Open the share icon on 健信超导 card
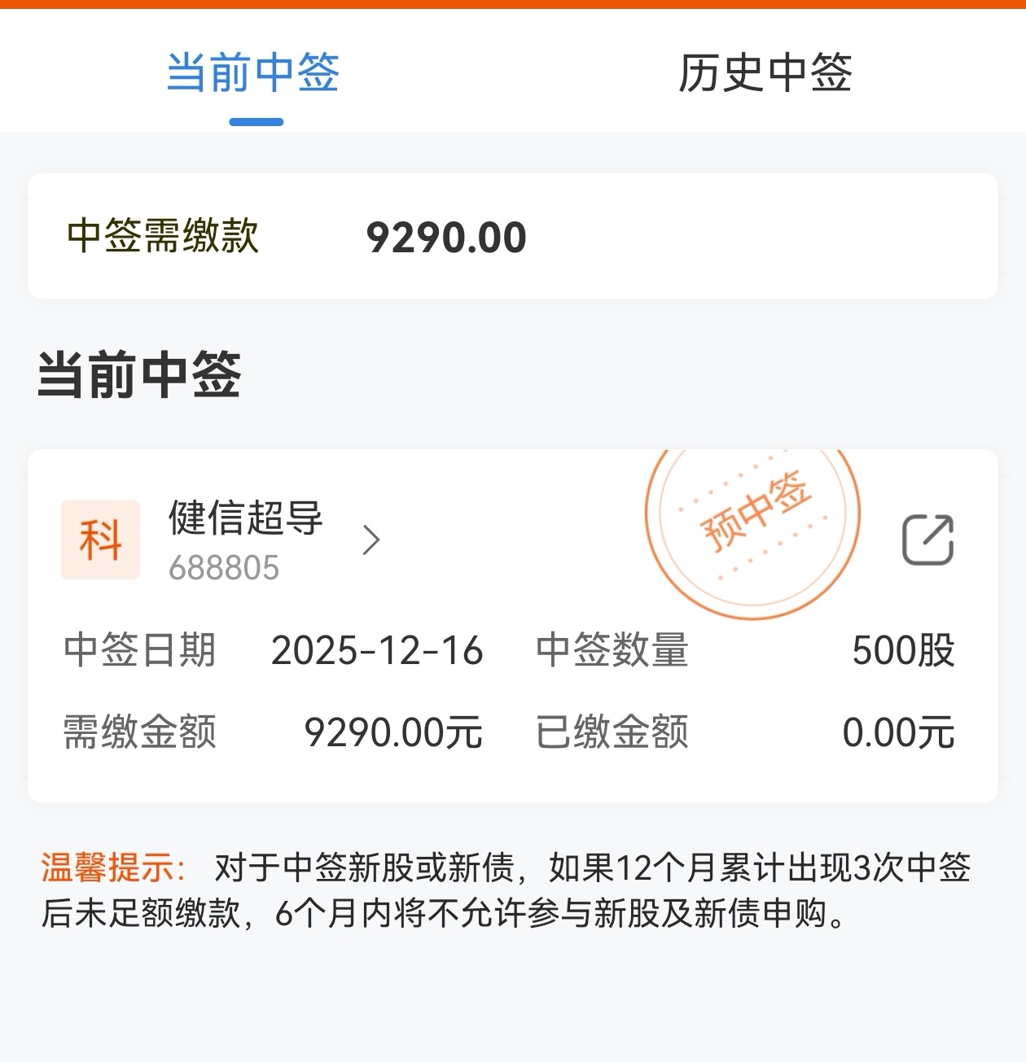 click(927, 540)
